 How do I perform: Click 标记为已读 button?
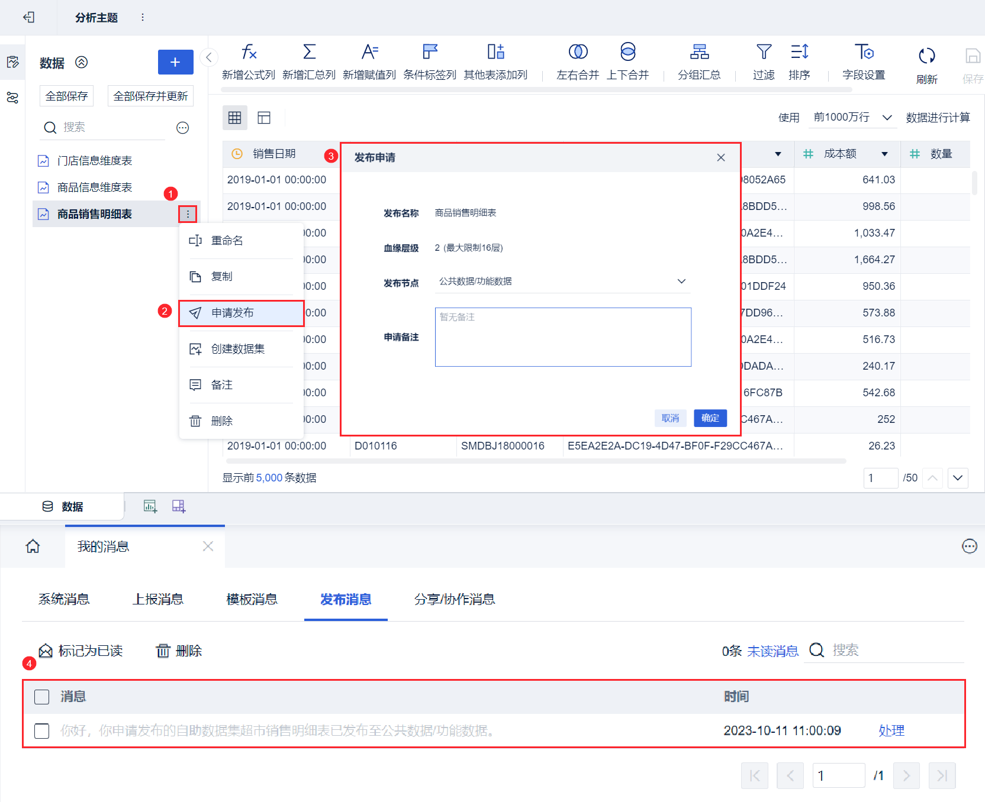(x=81, y=651)
